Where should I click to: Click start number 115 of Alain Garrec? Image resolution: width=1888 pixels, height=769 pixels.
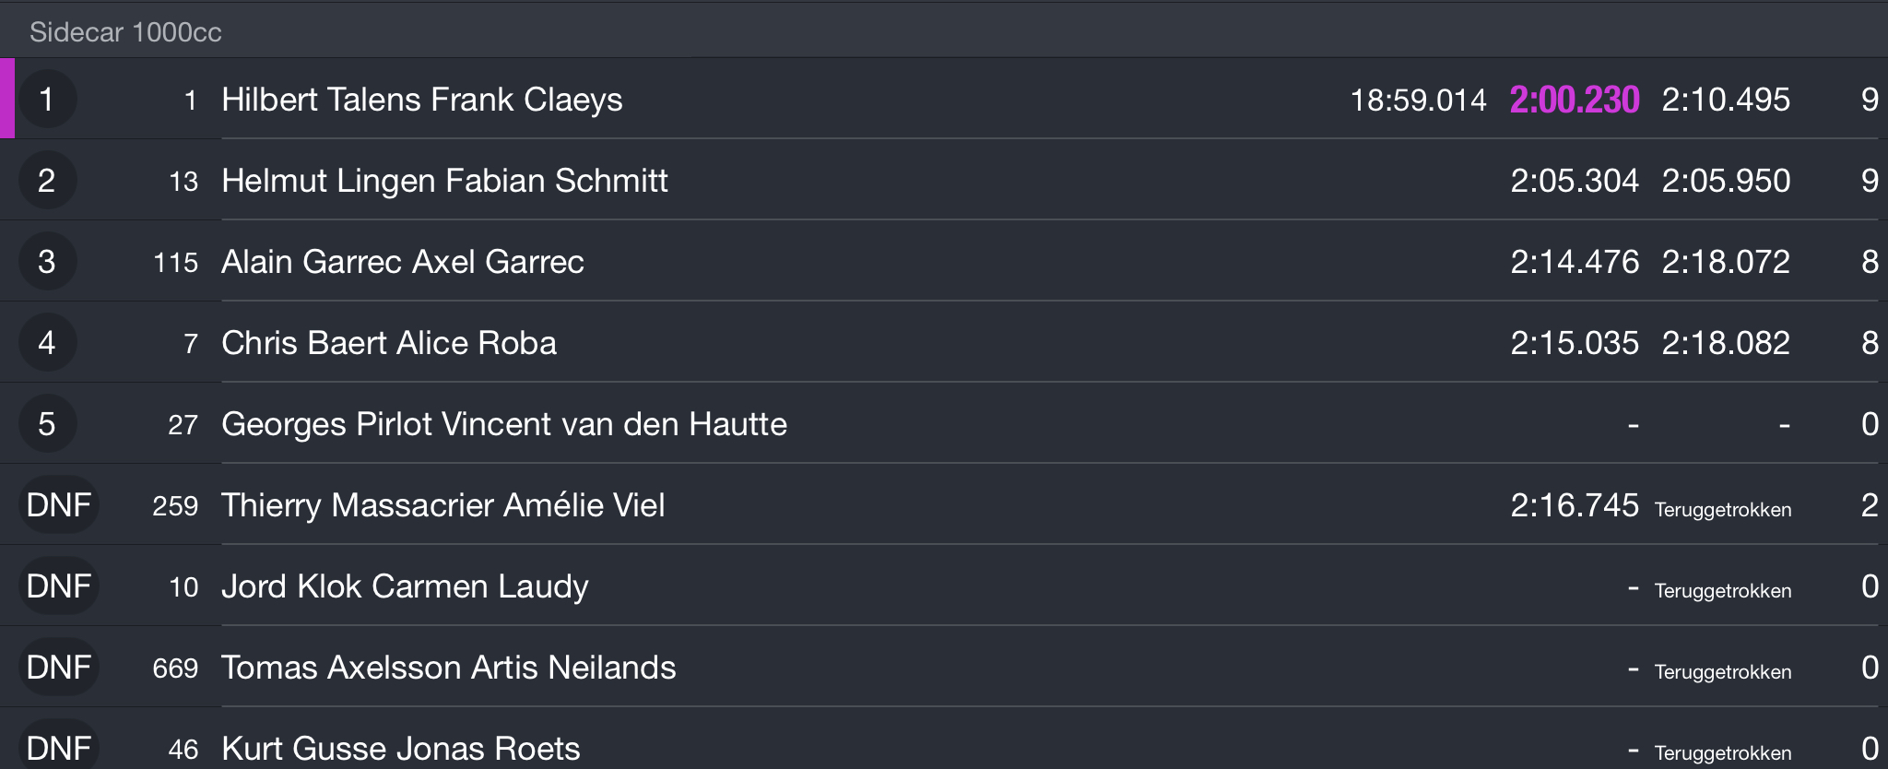pos(175,263)
